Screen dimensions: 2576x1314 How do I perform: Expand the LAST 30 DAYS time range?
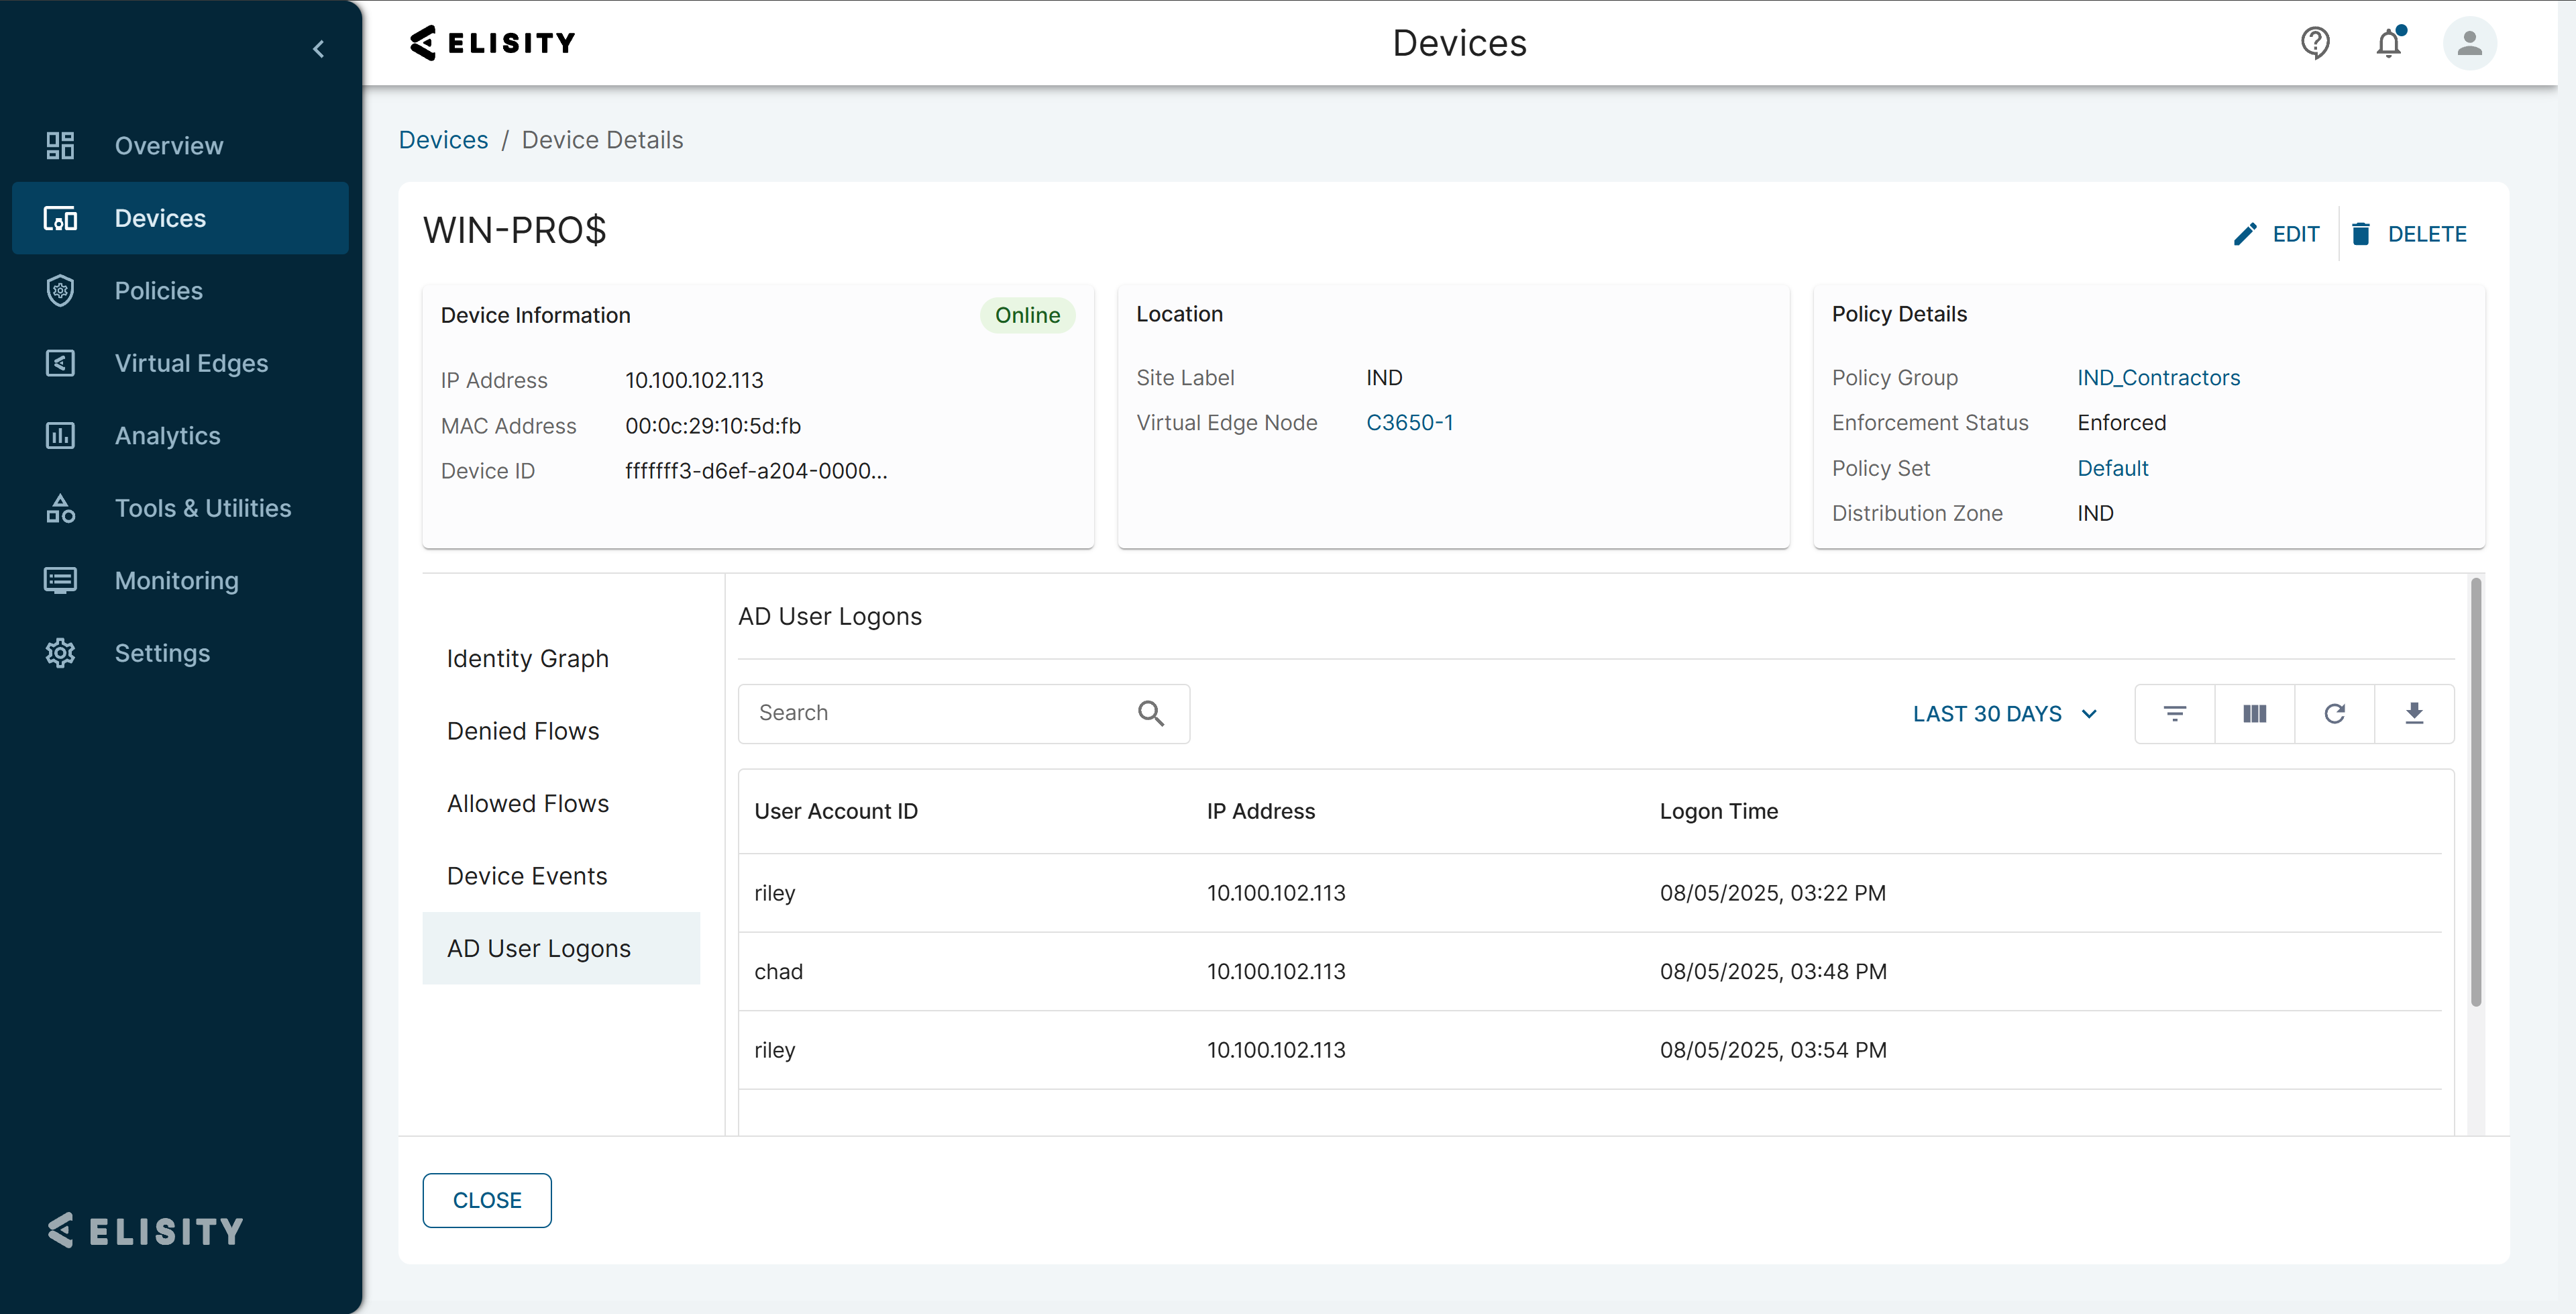(x=2005, y=713)
